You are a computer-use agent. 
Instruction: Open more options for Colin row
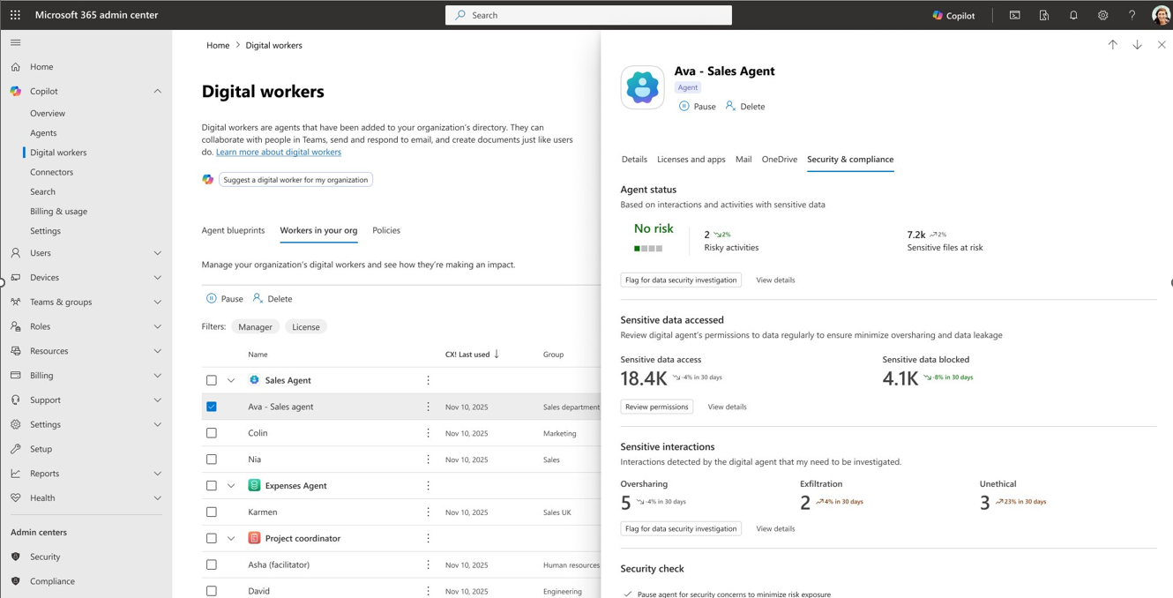[428, 433]
